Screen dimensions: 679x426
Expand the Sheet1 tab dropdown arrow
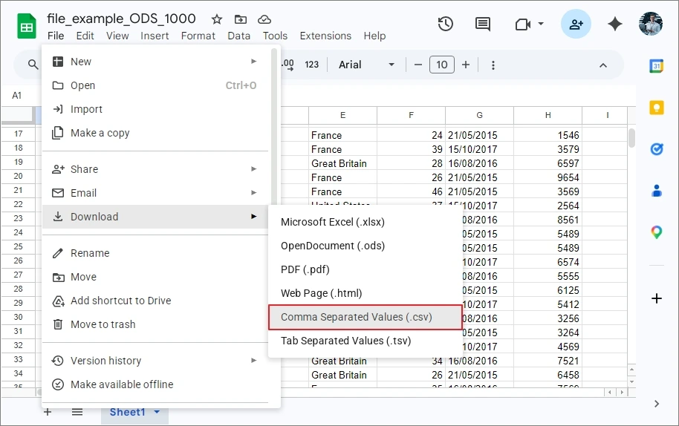(157, 412)
